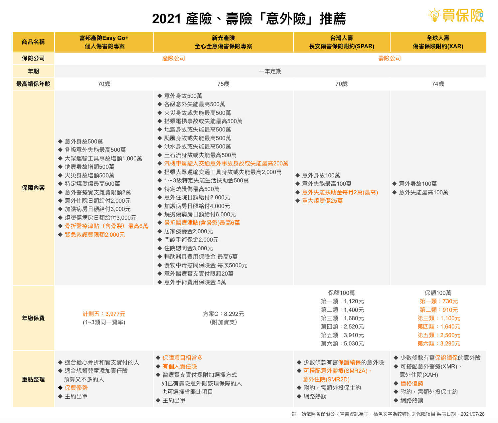Click orange 第四類：1,640元 premium
This screenshot has width=498, height=423.
pos(438,326)
